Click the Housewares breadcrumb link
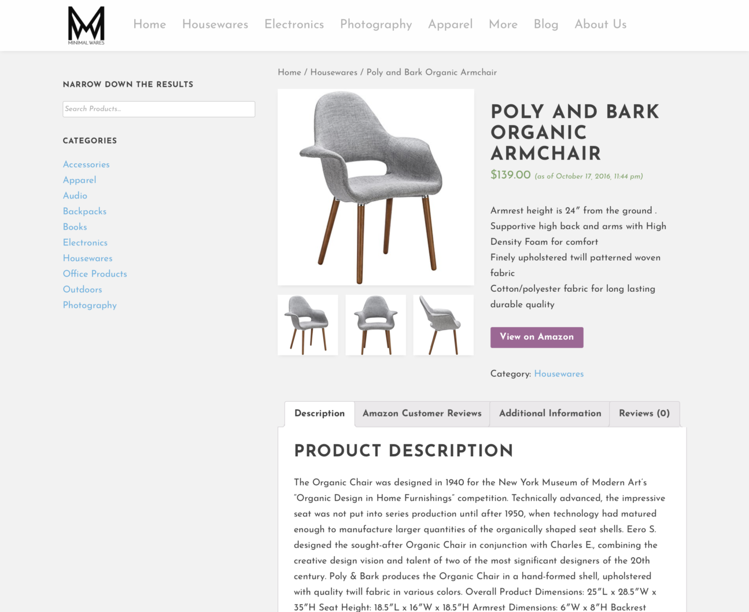Image resolution: width=749 pixels, height=612 pixels. click(334, 72)
